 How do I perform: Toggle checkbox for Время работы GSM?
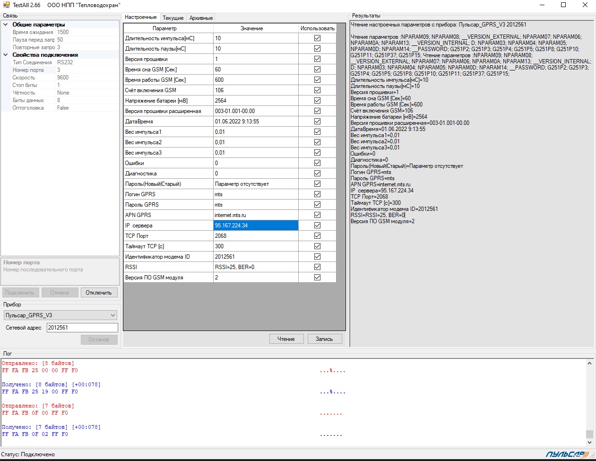tap(317, 80)
